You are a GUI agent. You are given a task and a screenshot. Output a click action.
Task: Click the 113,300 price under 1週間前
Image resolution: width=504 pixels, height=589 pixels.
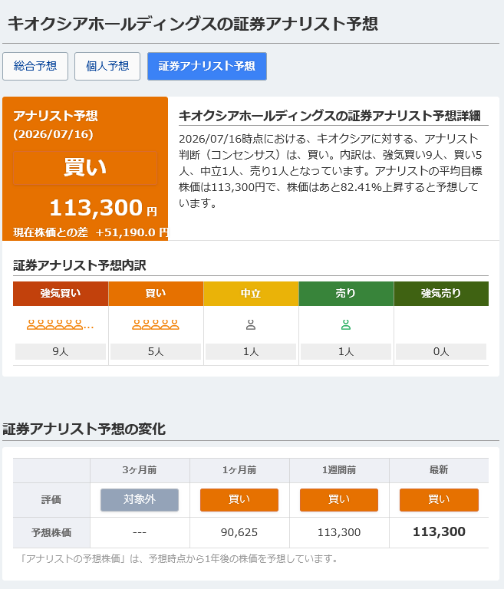(x=339, y=532)
